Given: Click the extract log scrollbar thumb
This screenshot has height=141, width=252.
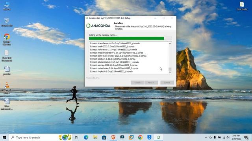Looking at the screenshot, I should click(170, 69).
